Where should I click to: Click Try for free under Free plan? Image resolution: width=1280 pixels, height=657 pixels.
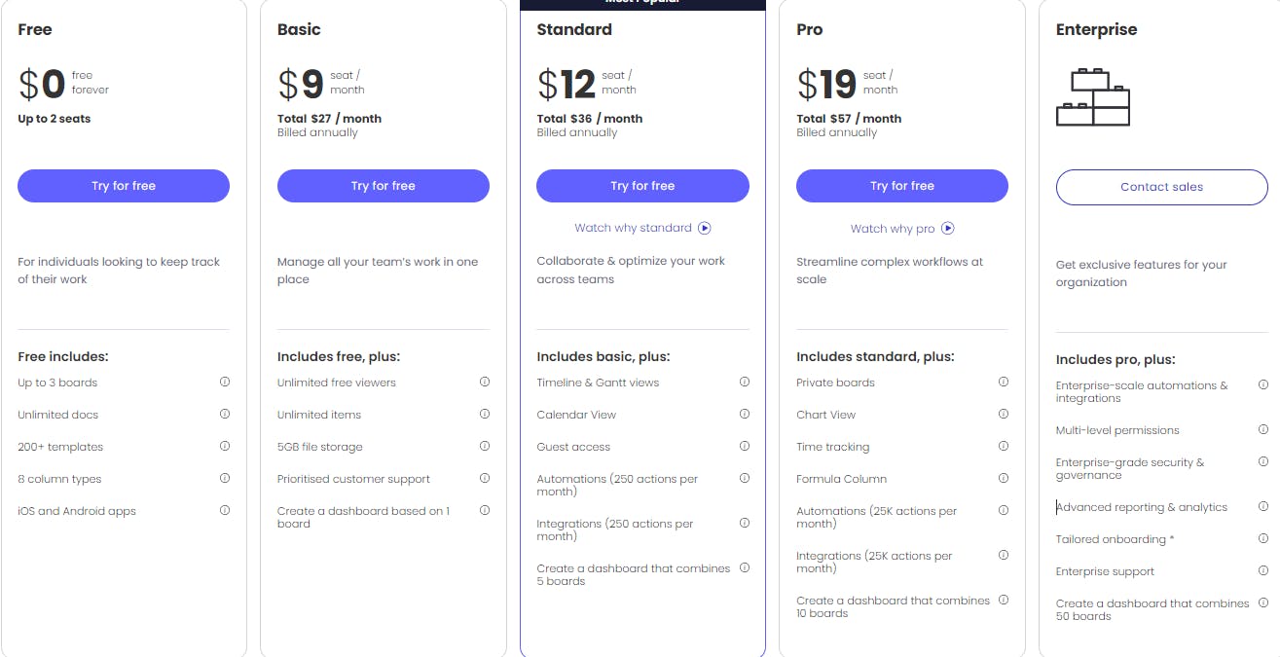pos(124,186)
